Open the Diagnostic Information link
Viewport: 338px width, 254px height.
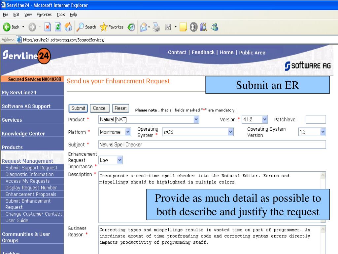(29, 174)
